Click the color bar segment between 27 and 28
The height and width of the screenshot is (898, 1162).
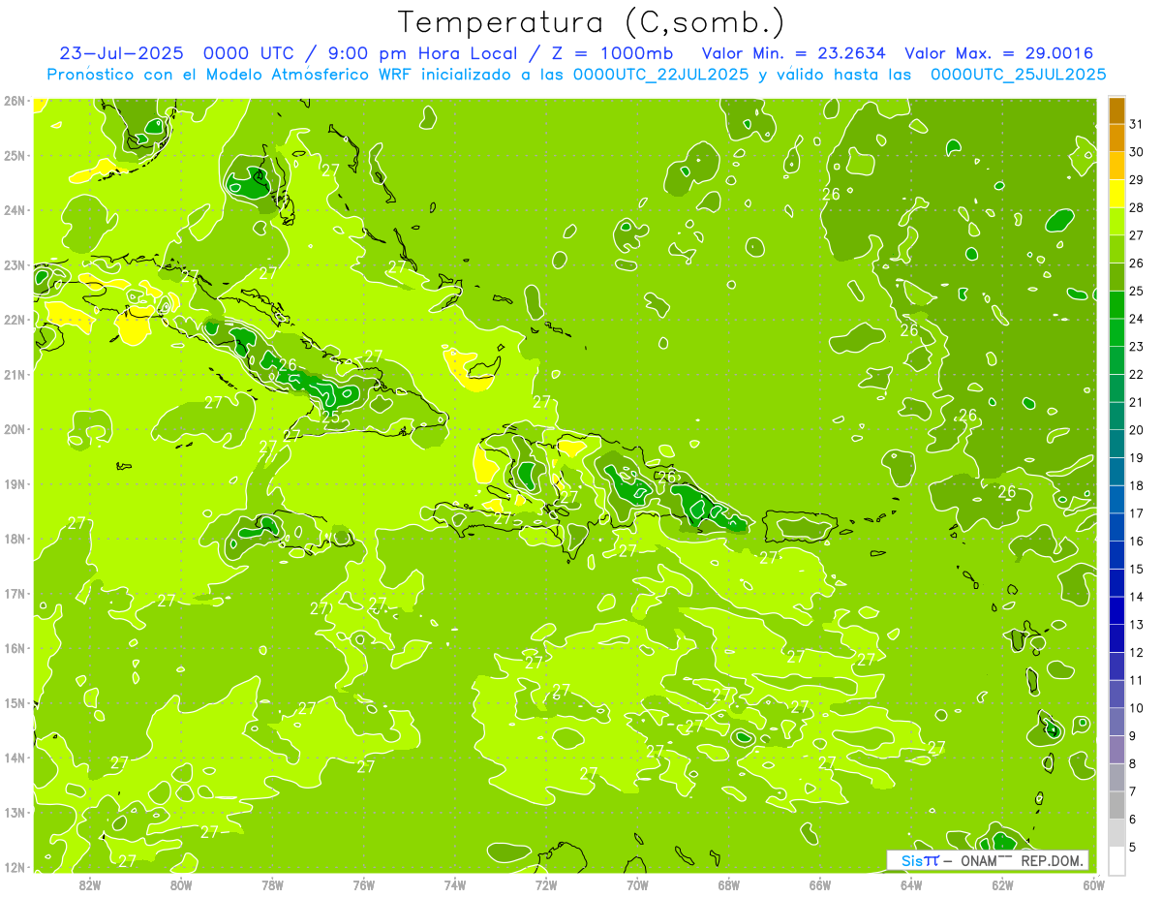click(x=1116, y=222)
